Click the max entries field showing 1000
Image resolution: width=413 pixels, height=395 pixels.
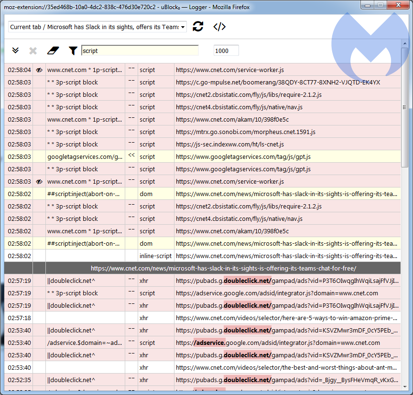pyautogui.click(x=226, y=51)
